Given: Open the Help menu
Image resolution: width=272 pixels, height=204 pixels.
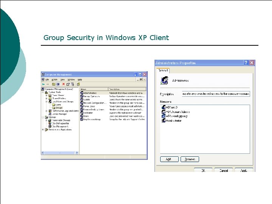Looking at the screenshot, I should coord(80,80).
